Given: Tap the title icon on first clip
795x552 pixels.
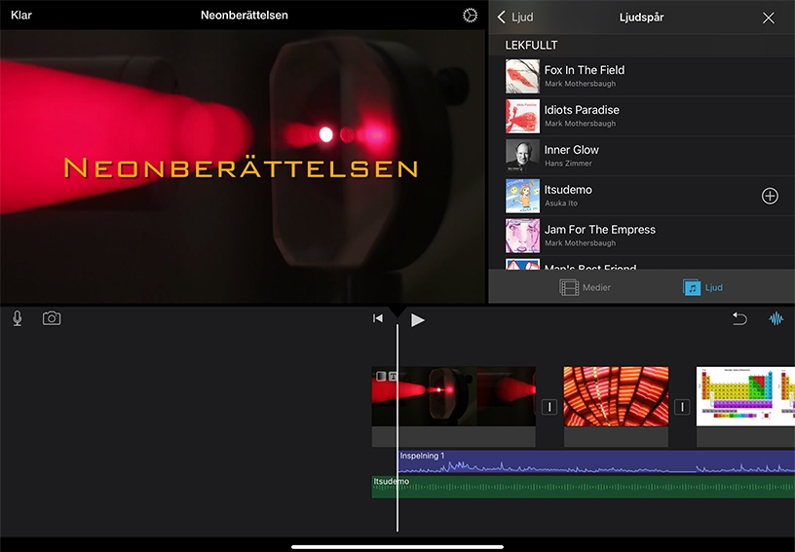Looking at the screenshot, I should click(x=393, y=376).
